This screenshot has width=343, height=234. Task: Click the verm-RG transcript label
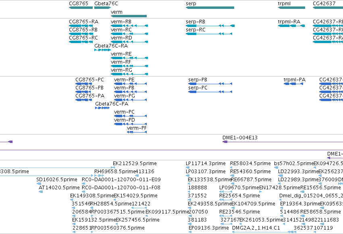tap(121, 70)
